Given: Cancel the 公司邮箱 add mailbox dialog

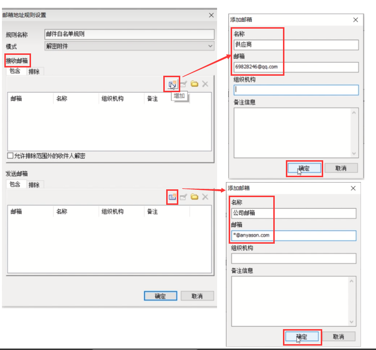Looking at the screenshot, I should click(x=339, y=336).
